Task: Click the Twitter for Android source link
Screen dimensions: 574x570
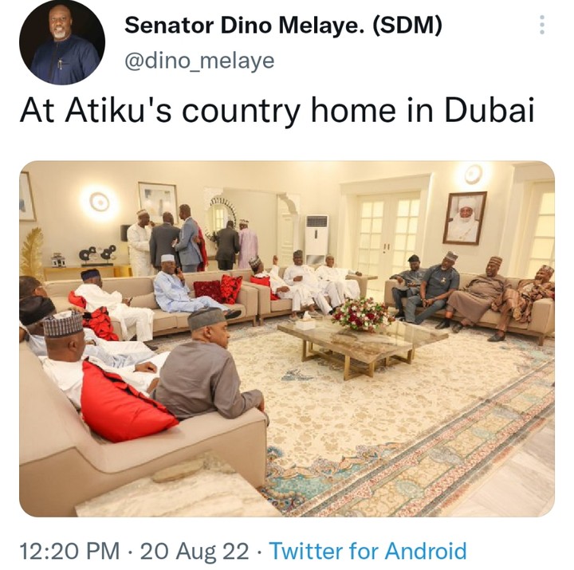Action: tap(368, 551)
